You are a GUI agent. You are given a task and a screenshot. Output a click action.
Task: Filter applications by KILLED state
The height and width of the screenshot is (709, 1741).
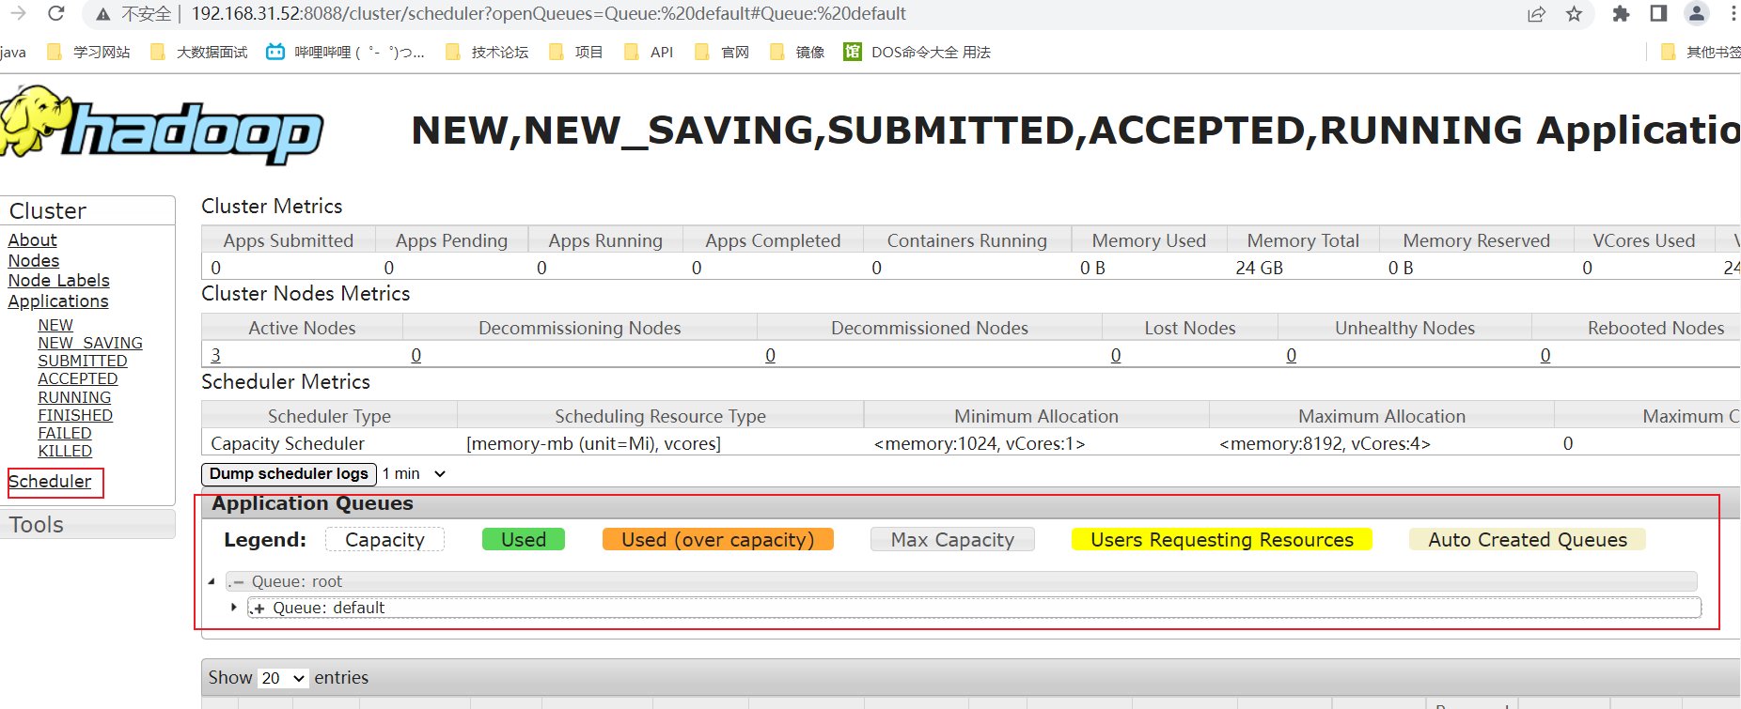pyautogui.click(x=65, y=451)
